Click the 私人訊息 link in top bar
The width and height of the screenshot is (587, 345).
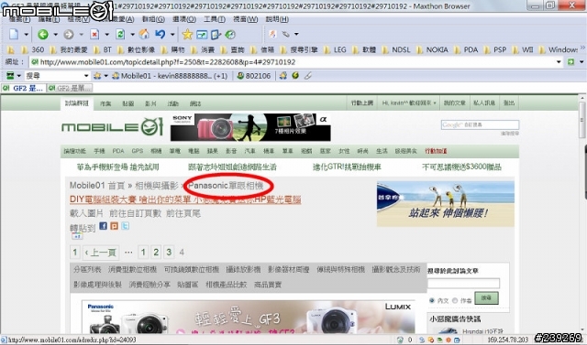coord(484,102)
